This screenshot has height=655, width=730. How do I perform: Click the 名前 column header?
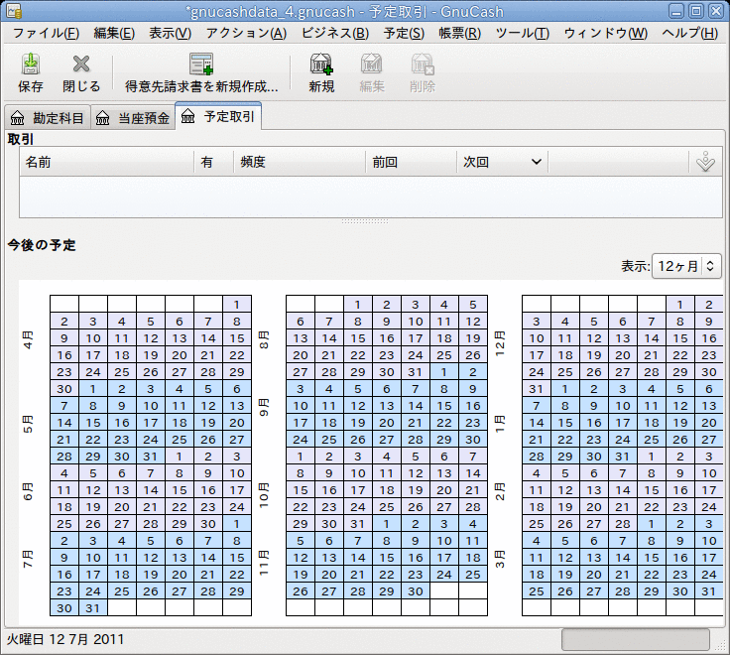[x=106, y=162]
